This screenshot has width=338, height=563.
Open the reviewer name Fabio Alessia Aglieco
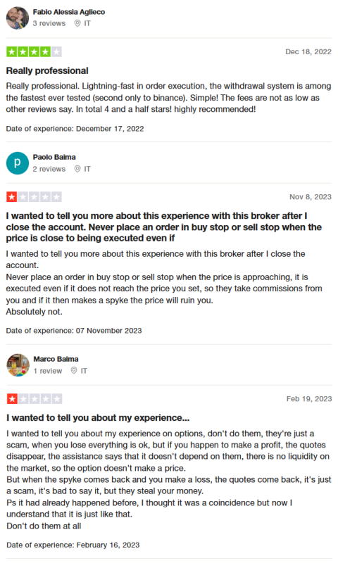coord(69,12)
